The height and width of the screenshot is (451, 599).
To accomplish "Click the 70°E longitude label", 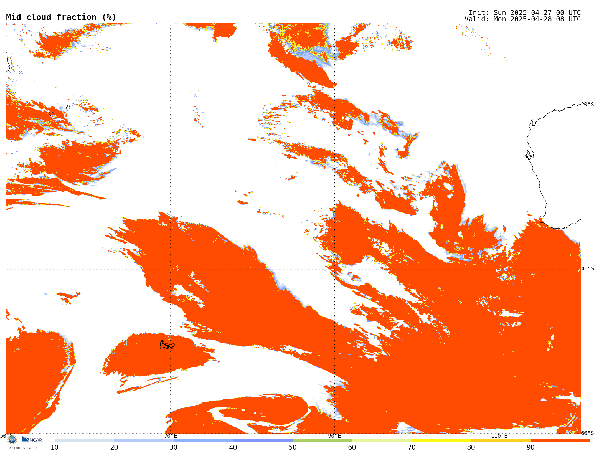I will (171, 436).
